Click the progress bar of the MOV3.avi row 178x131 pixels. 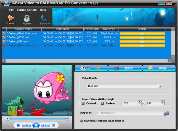(x=142, y=37)
